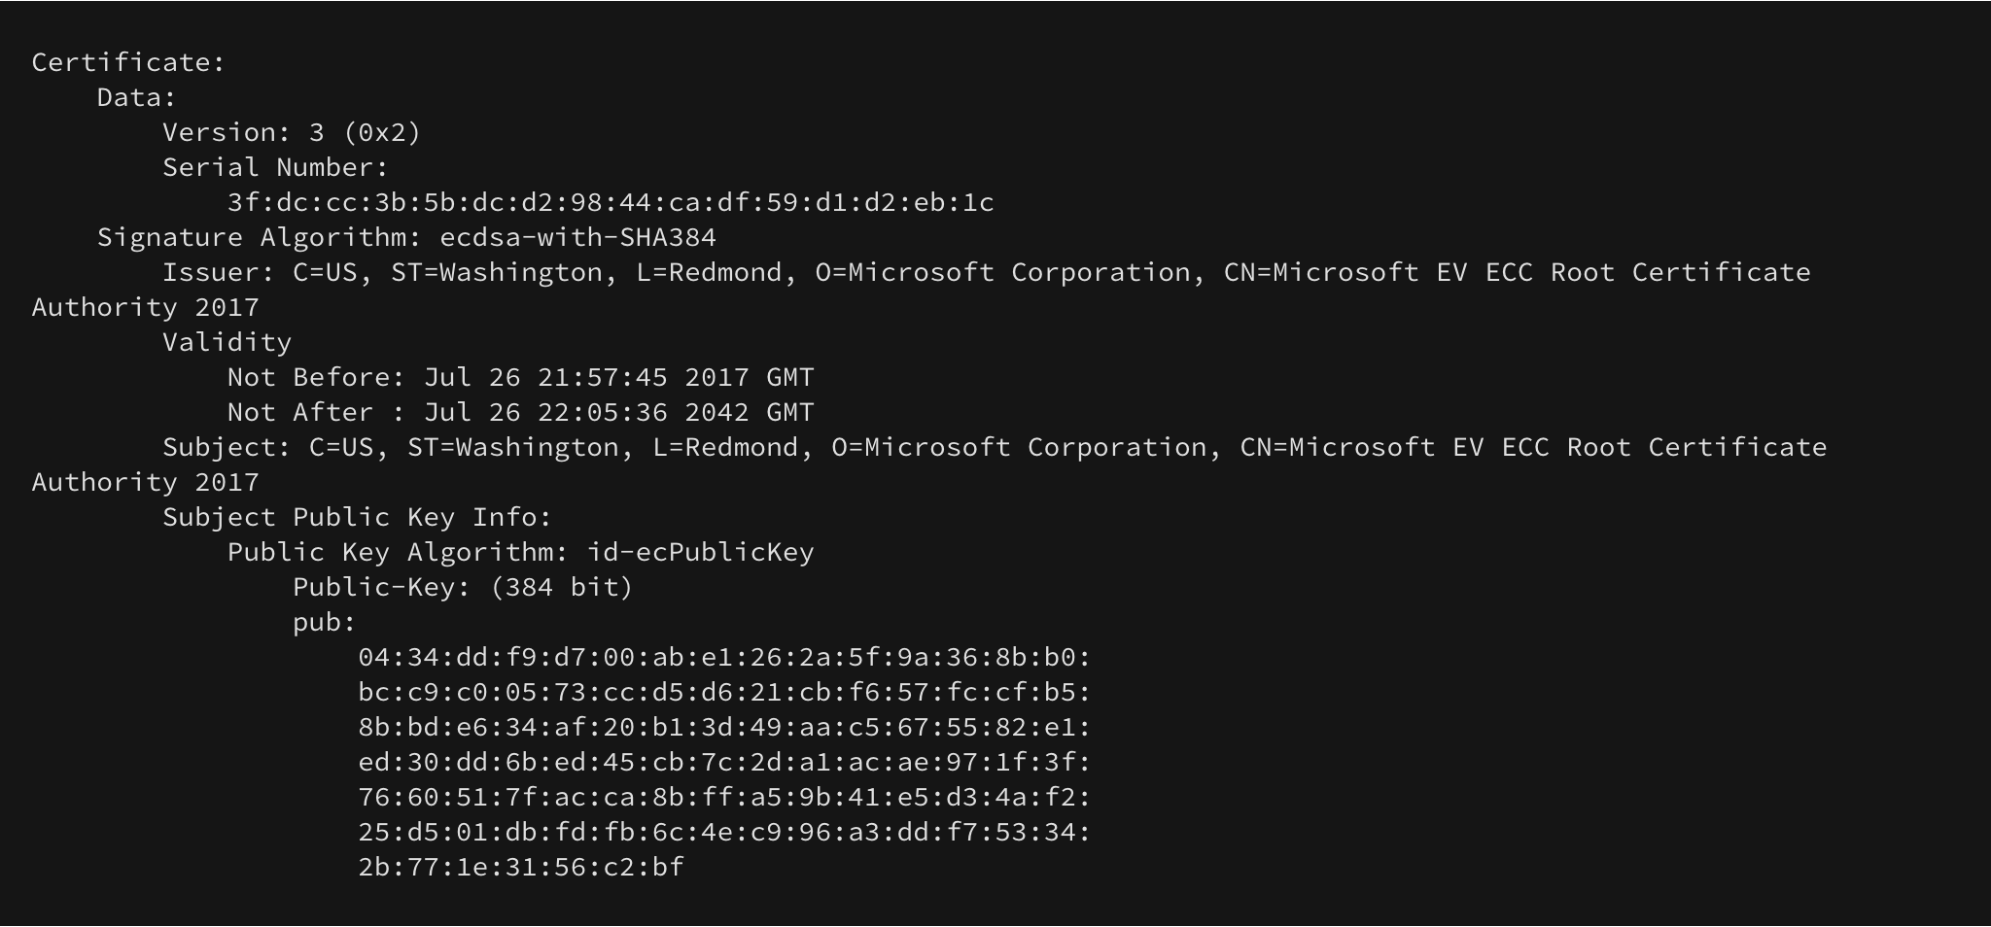Click the "Version: 3 (0x2)" line

point(292,132)
